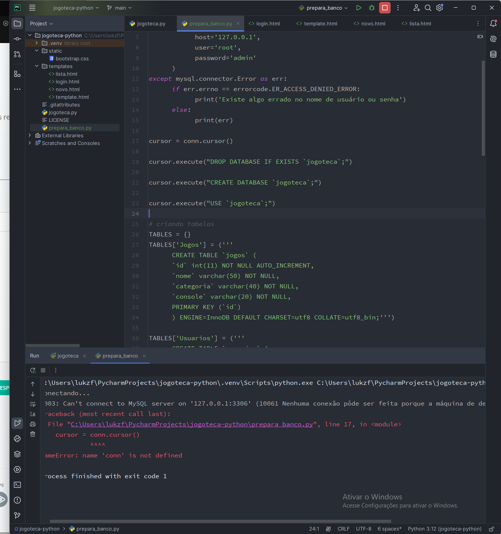Move up the stack trace arrow
The width and height of the screenshot is (501, 534).
33,384
